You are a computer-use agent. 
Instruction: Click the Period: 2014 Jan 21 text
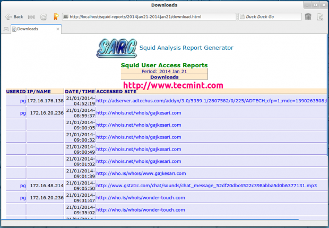[x=164, y=72]
